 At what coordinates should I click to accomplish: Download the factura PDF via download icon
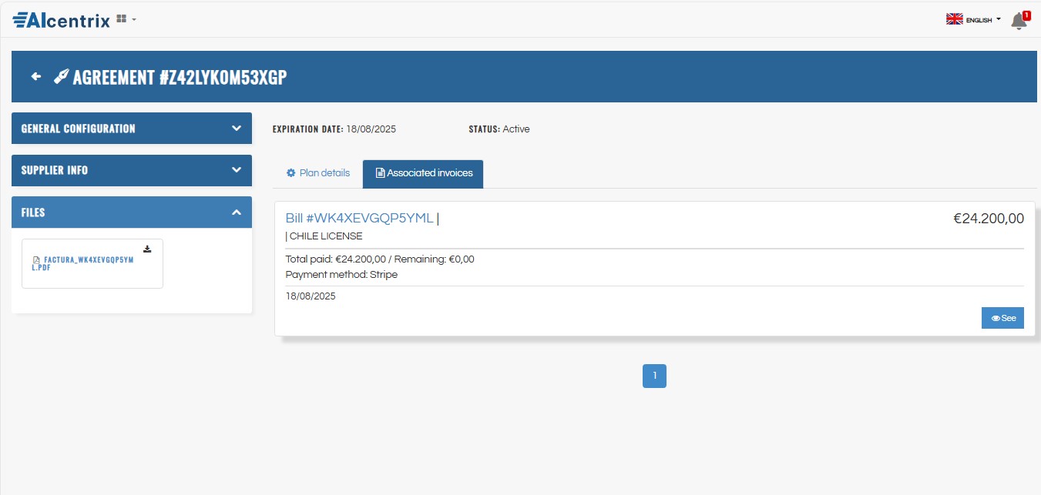point(147,249)
